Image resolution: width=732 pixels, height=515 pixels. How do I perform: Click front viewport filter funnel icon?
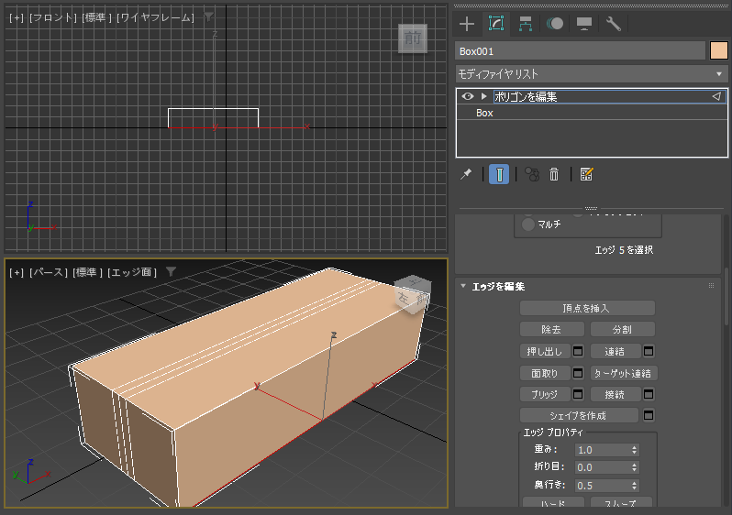pos(208,16)
